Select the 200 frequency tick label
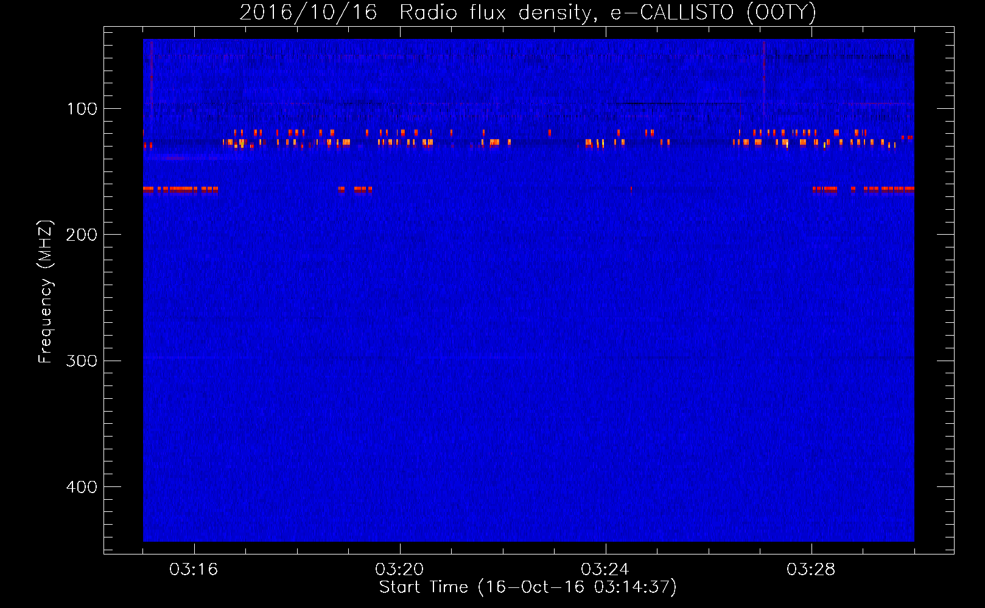985x608 pixels. click(x=82, y=235)
